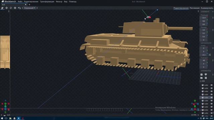Open Размер row three-dot options

coord(213,30)
